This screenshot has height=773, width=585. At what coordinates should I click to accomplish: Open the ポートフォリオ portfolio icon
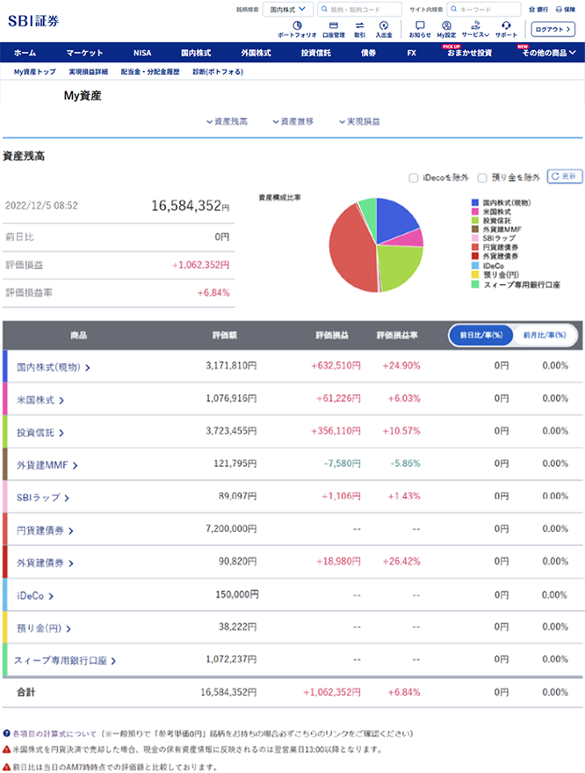click(x=296, y=27)
